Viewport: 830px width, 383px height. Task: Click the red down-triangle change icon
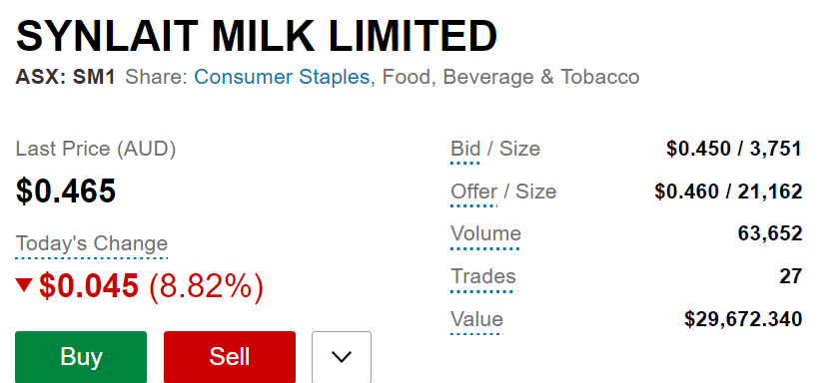coord(24,285)
